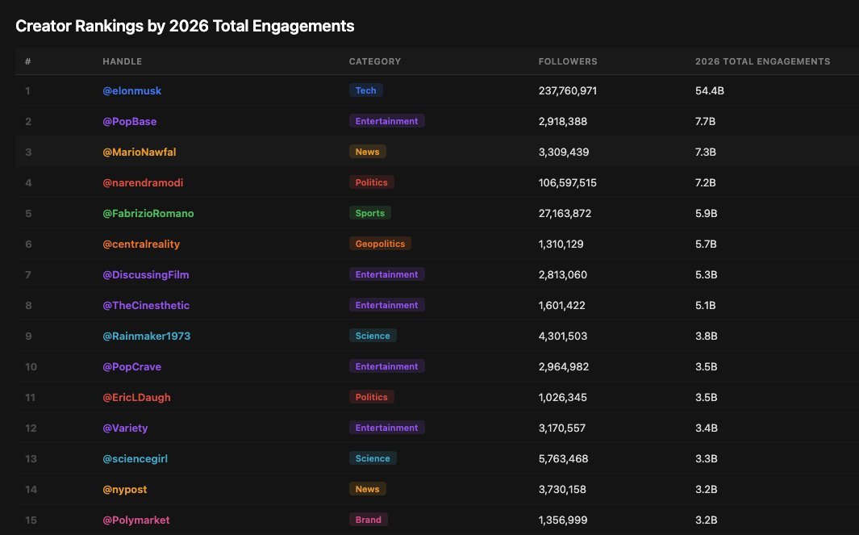Click the 5.7B engagements value
The height and width of the screenshot is (535, 859).
(x=706, y=245)
